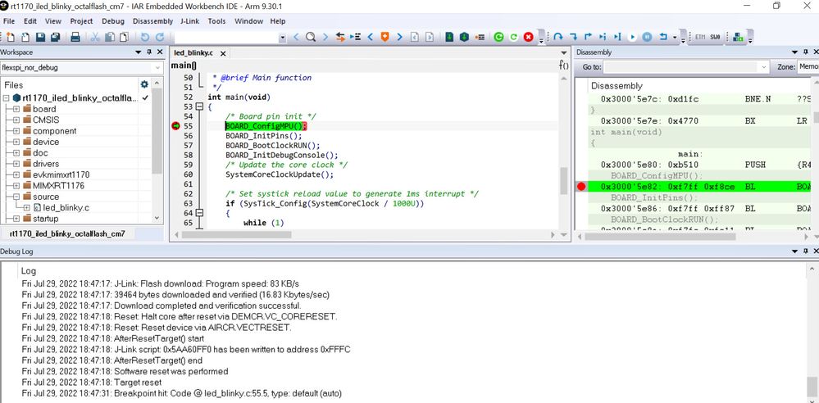Click the Open file toolbar icon

coord(25,37)
